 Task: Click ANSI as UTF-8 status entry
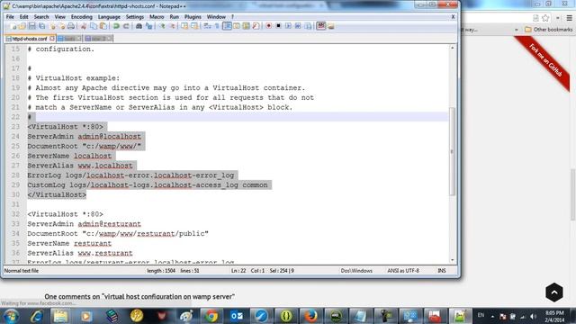pos(403,271)
